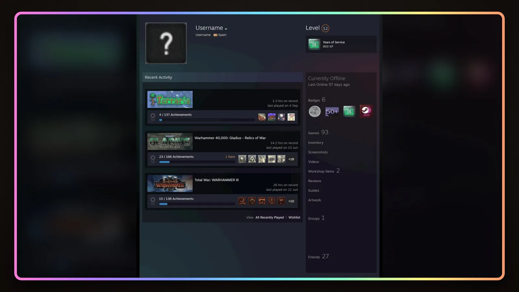Open the Username dropdown arrow
The image size is (519, 292).
click(x=226, y=29)
